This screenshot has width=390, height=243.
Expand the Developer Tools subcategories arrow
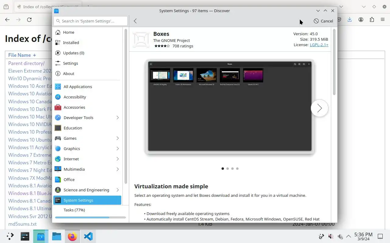118,118
